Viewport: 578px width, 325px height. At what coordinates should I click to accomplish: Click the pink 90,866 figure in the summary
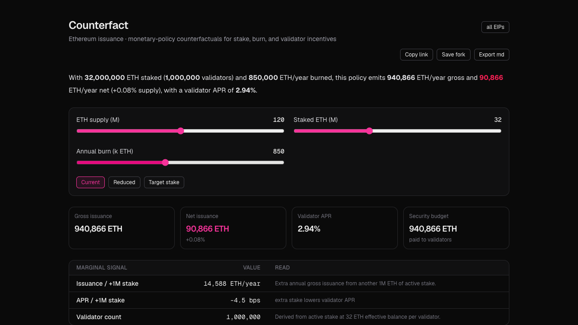(491, 78)
